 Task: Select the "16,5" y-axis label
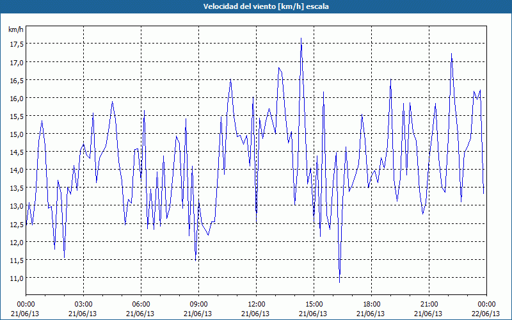pos(16,80)
